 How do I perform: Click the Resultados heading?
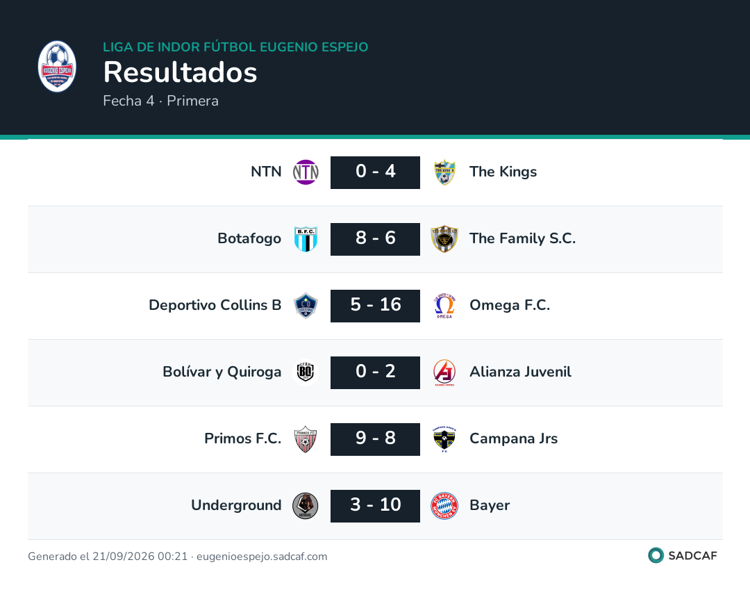pos(181,73)
